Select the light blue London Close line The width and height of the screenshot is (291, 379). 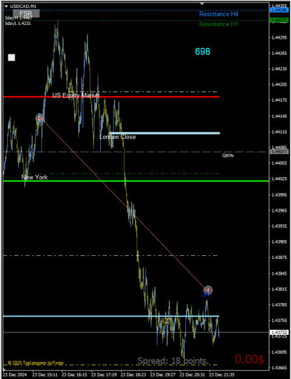click(x=165, y=133)
